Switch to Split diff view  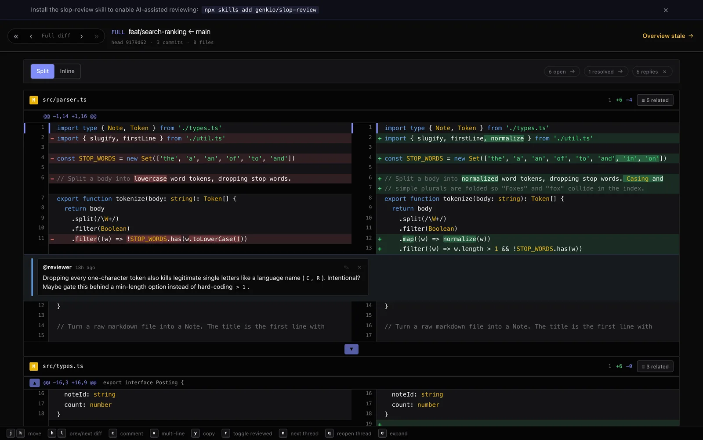pyautogui.click(x=43, y=71)
